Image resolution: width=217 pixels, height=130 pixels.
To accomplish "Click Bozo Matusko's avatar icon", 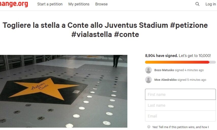I will (148, 70).
